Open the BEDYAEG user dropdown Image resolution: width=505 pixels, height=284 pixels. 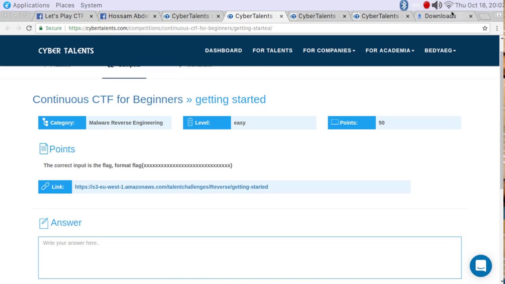[440, 50]
